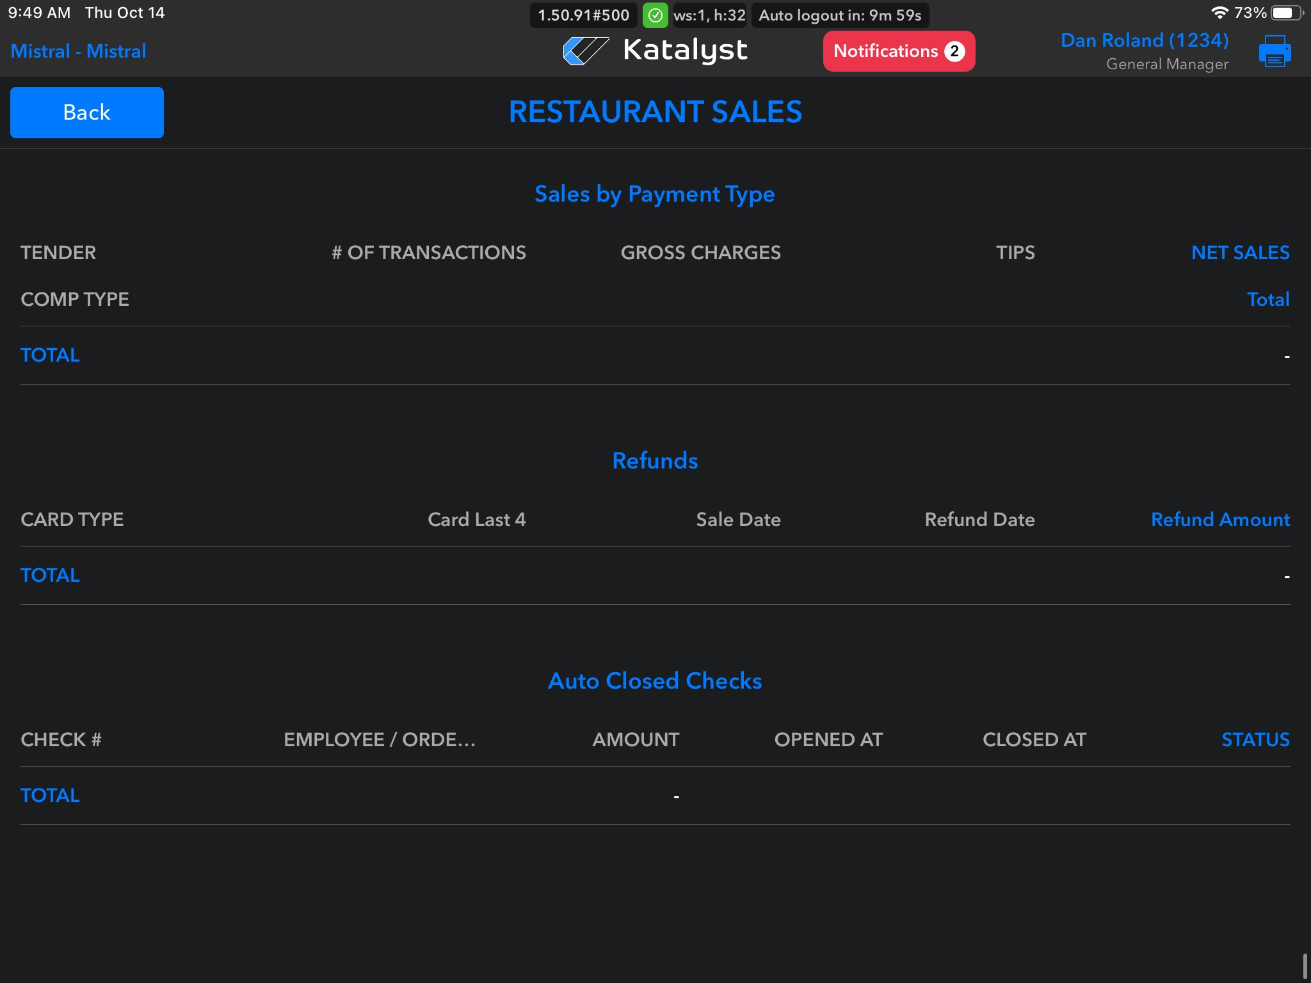The image size is (1311, 983).
Task: Click the Katalyst logo icon
Action: pyautogui.click(x=585, y=51)
